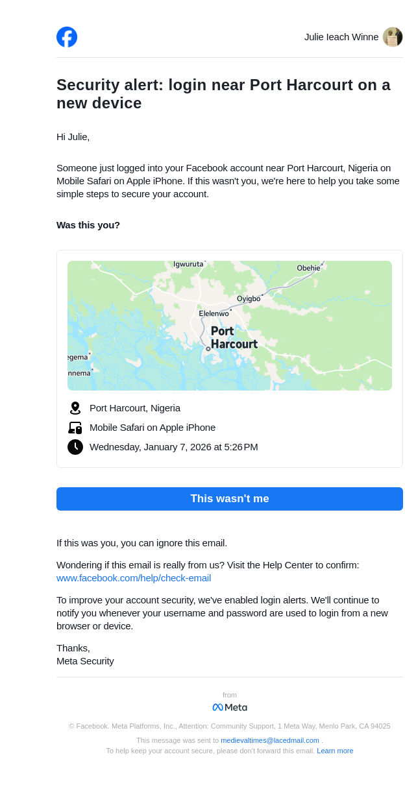Click the Julie Ieach Winne name
Screen dimensions: 405x787
point(341,37)
